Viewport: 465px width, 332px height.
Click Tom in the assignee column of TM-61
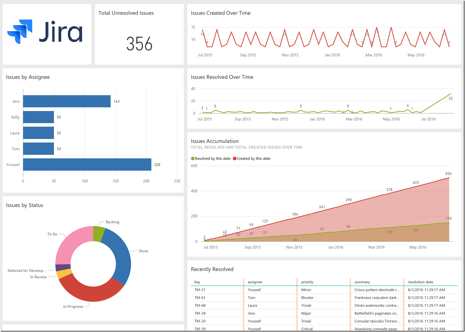click(x=251, y=298)
